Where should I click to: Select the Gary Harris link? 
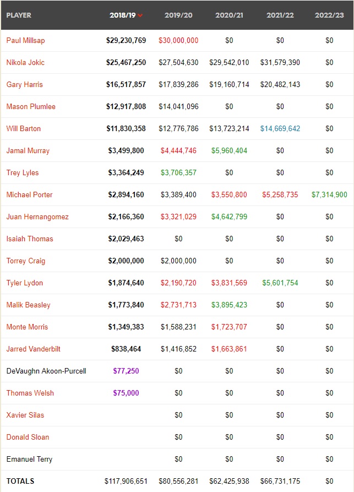click(24, 84)
